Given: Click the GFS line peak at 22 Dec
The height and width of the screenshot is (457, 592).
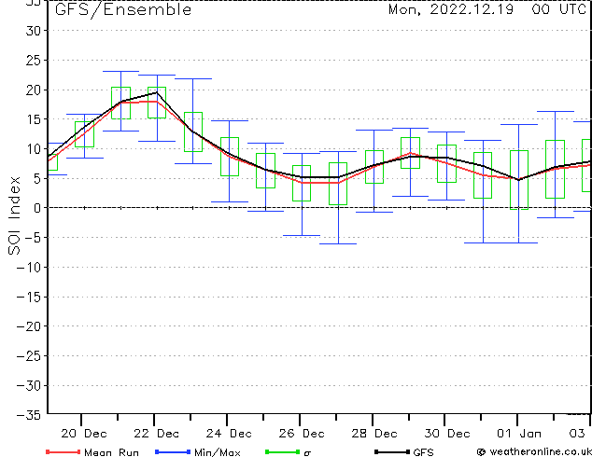Looking at the screenshot, I should (x=157, y=92).
